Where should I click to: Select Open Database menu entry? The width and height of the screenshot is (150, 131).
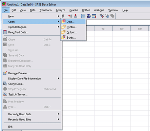point(32,27)
